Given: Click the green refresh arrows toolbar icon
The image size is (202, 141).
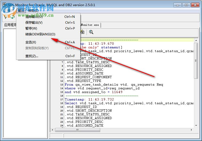Looking at the screenshot, I should pyautogui.click(x=12, y=17).
